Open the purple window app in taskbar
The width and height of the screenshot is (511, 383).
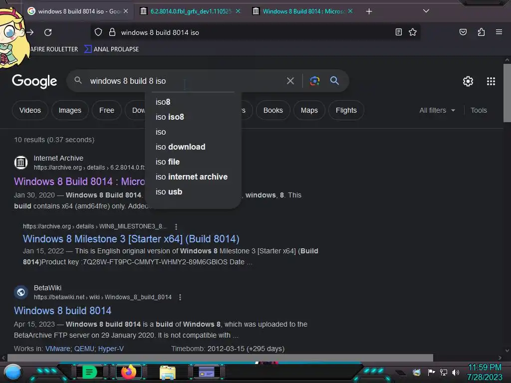pyautogui.click(x=207, y=372)
